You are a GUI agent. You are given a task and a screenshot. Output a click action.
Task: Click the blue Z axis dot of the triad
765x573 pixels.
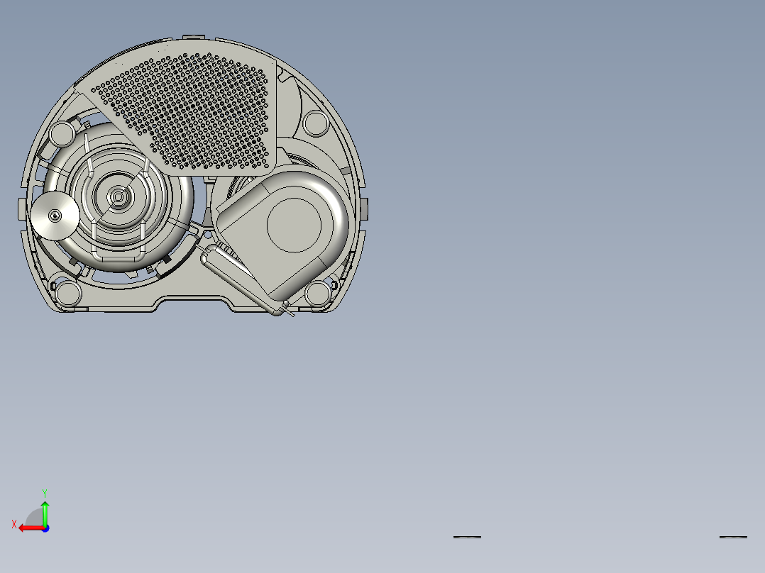click(46, 528)
